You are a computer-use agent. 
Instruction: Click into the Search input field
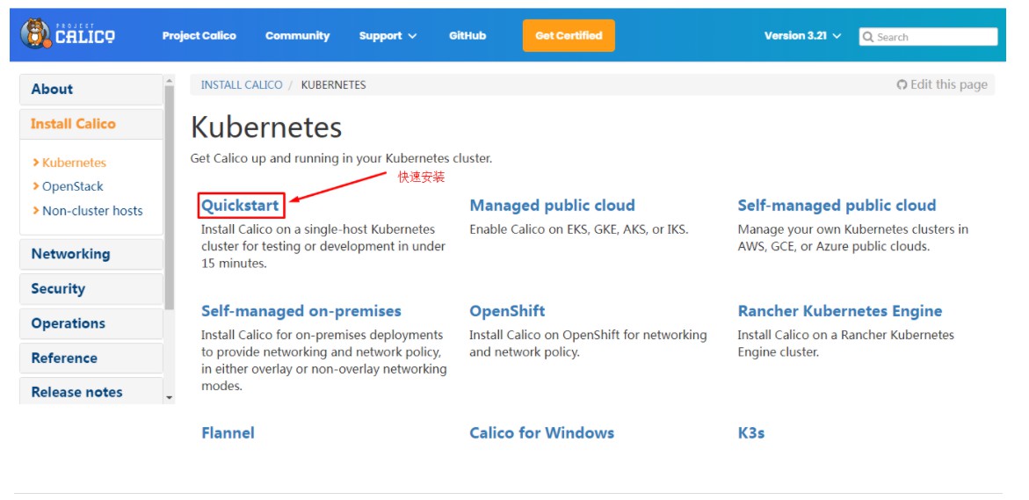928,37
